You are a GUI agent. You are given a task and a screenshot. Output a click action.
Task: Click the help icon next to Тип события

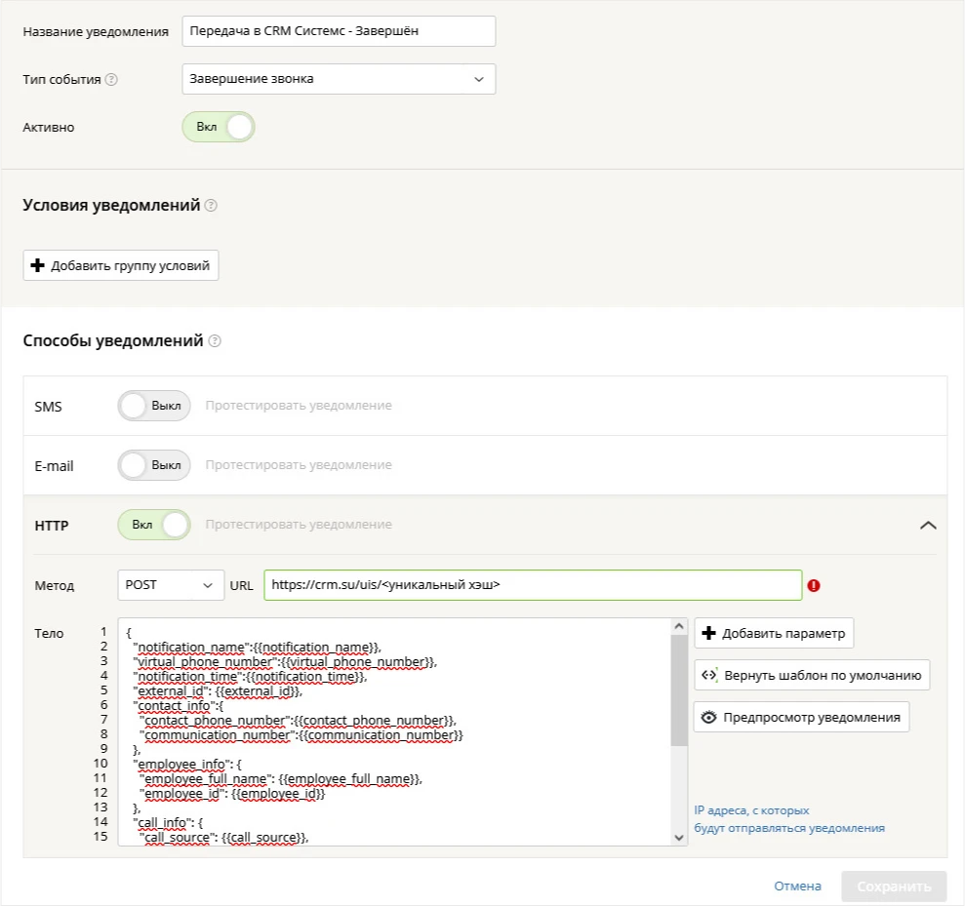(111, 79)
